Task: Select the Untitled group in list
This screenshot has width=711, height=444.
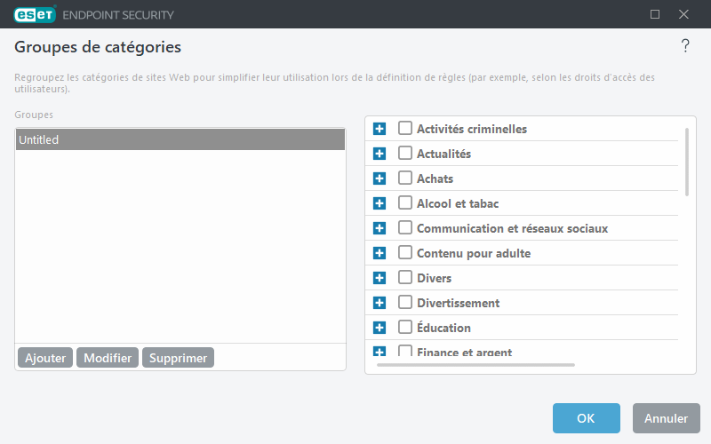Action: point(180,139)
